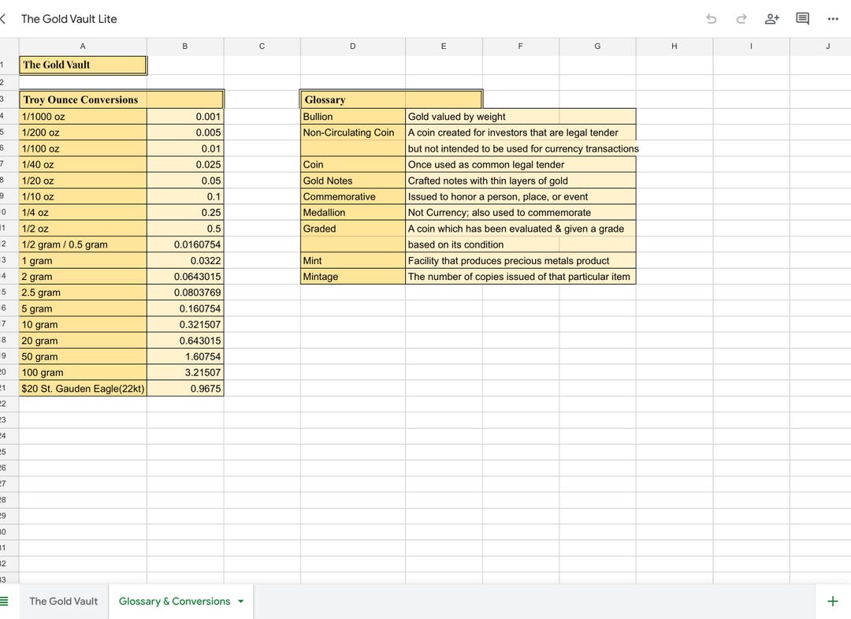The height and width of the screenshot is (619, 851).
Task: Select the Glossary & Conversions tab
Action: [173, 600]
